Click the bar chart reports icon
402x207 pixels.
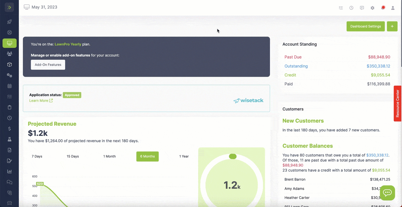point(9,171)
